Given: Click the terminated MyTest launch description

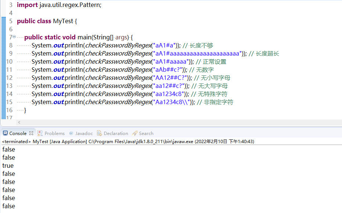Looking at the screenshot, I should (x=128, y=142).
